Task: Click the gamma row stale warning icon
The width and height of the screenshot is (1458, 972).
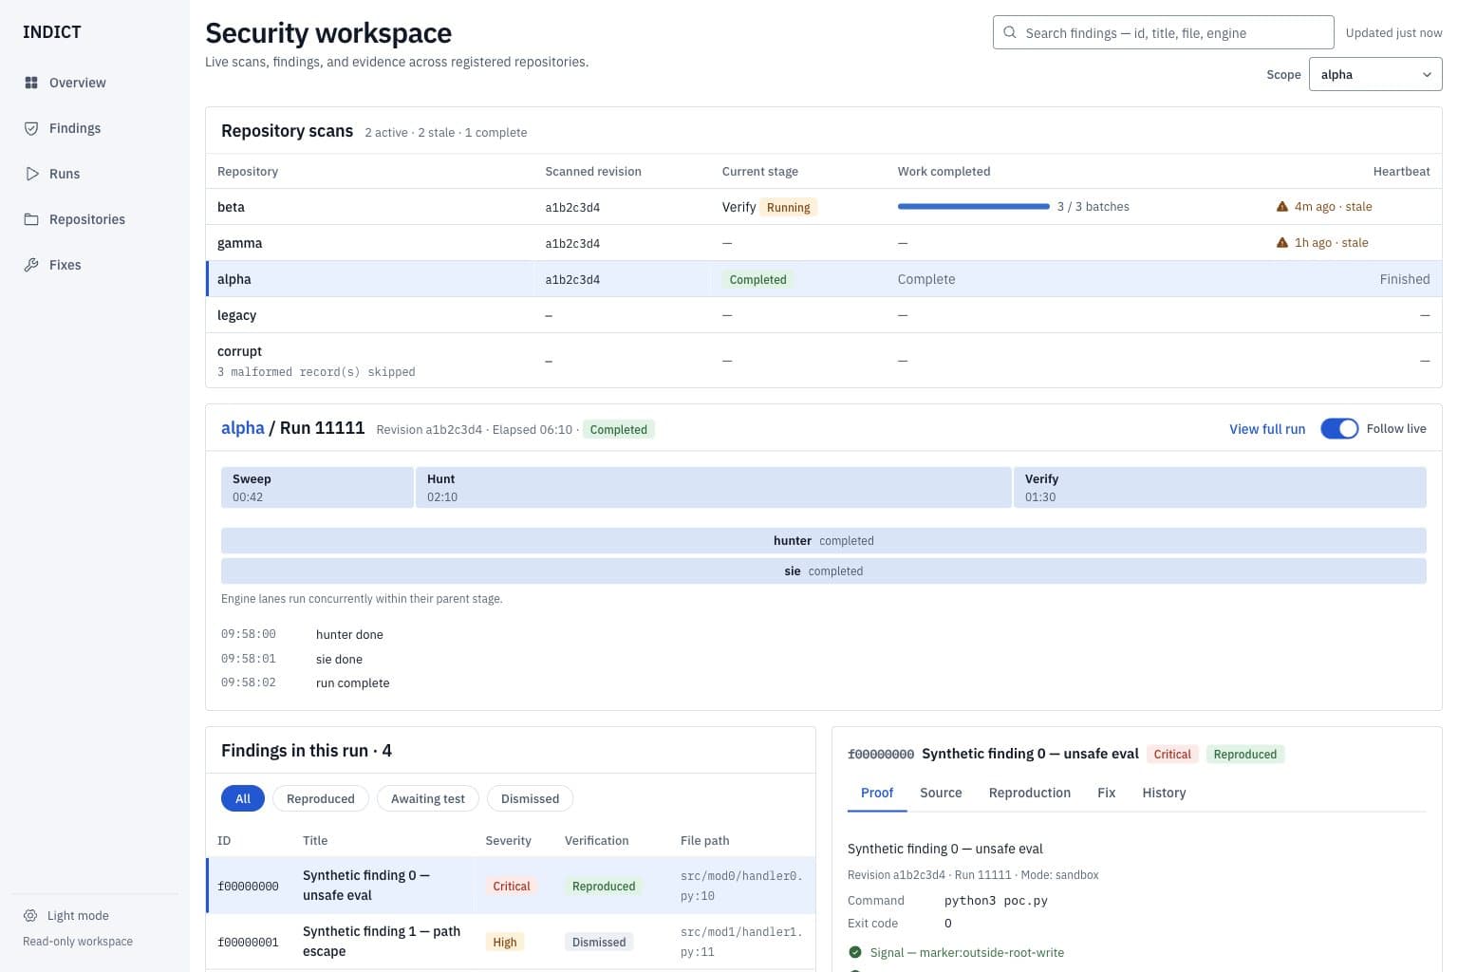Action: [x=1282, y=242]
